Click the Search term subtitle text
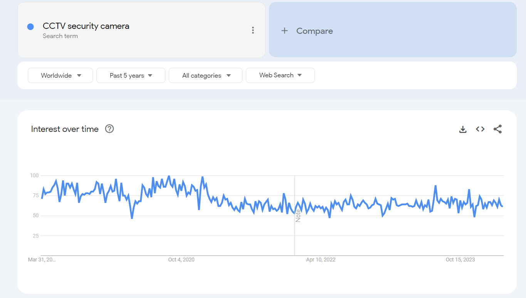 click(x=60, y=36)
